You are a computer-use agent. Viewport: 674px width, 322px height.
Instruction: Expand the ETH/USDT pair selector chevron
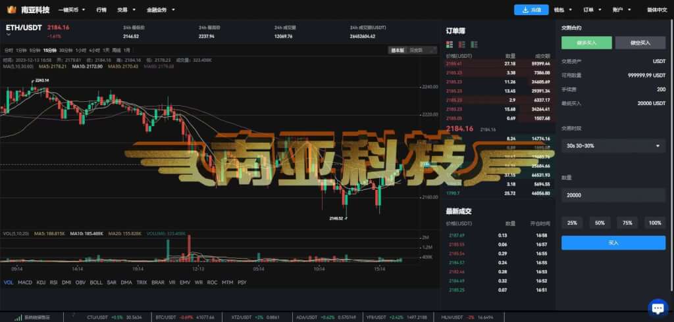9,35
